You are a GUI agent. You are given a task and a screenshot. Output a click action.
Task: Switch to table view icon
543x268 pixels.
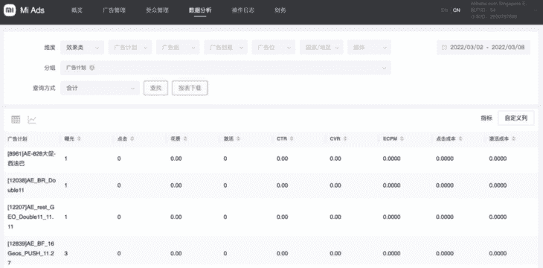coord(16,120)
